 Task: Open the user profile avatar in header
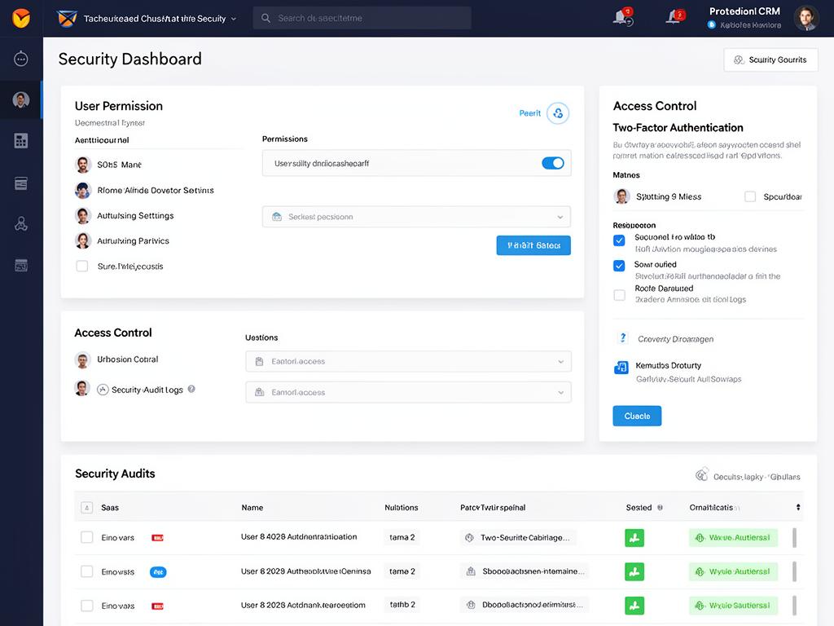(805, 18)
